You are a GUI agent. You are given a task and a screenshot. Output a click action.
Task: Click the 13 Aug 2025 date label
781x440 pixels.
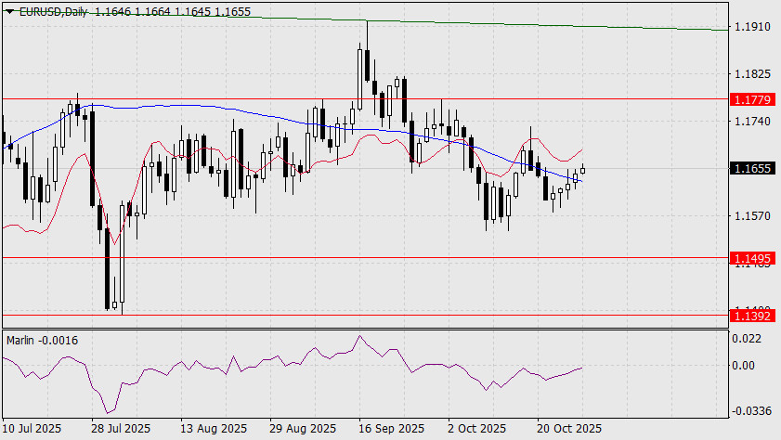(214, 429)
